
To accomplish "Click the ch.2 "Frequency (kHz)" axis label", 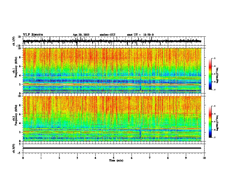I will pyautogui.click(x=16, y=115).
